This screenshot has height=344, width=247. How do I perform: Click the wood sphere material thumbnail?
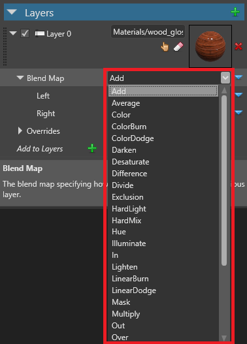pyautogui.click(x=210, y=46)
